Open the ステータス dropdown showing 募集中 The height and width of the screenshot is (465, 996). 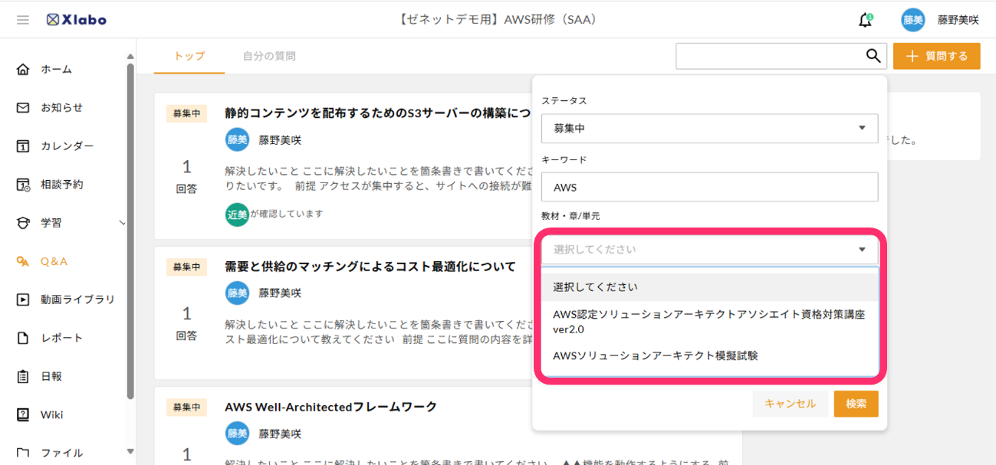[x=709, y=128]
